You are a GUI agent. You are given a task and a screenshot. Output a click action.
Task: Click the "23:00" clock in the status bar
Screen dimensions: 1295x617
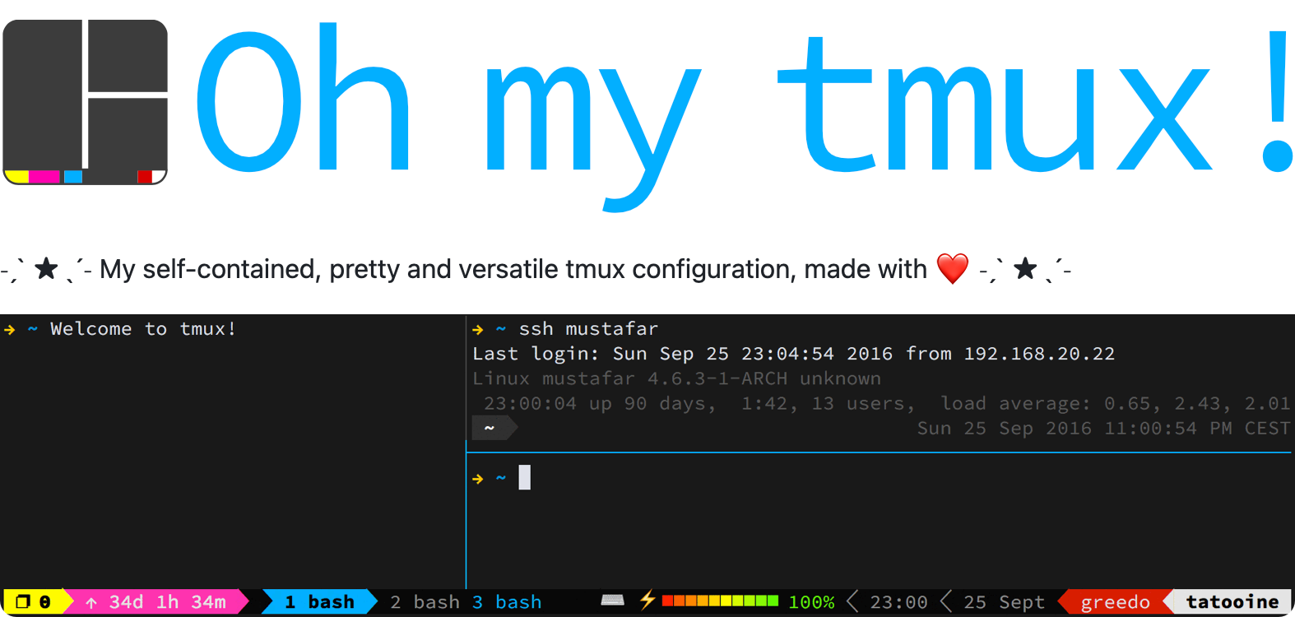click(x=898, y=602)
